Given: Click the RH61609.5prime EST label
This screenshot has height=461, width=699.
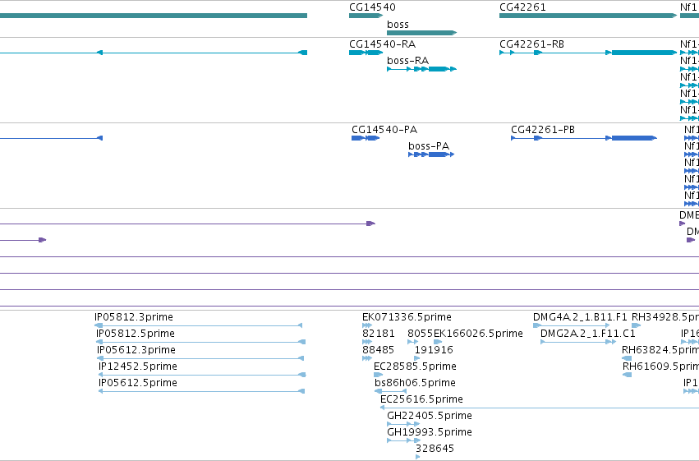Looking at the screenshot, I should pos(660,366).
